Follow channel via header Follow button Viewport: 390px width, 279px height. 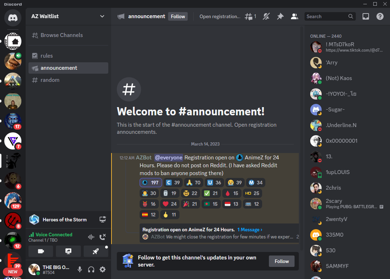(178, 16)
